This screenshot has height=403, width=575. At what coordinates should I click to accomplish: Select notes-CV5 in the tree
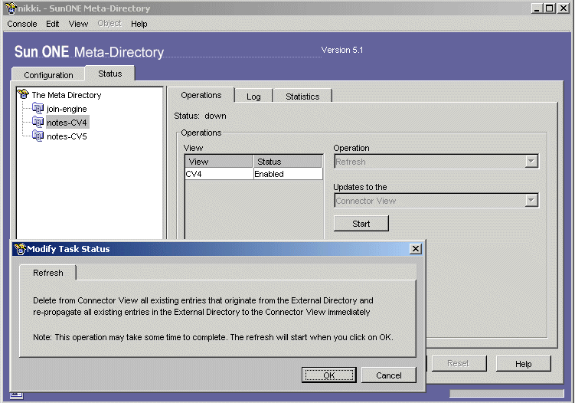click(x=67, y=136)
